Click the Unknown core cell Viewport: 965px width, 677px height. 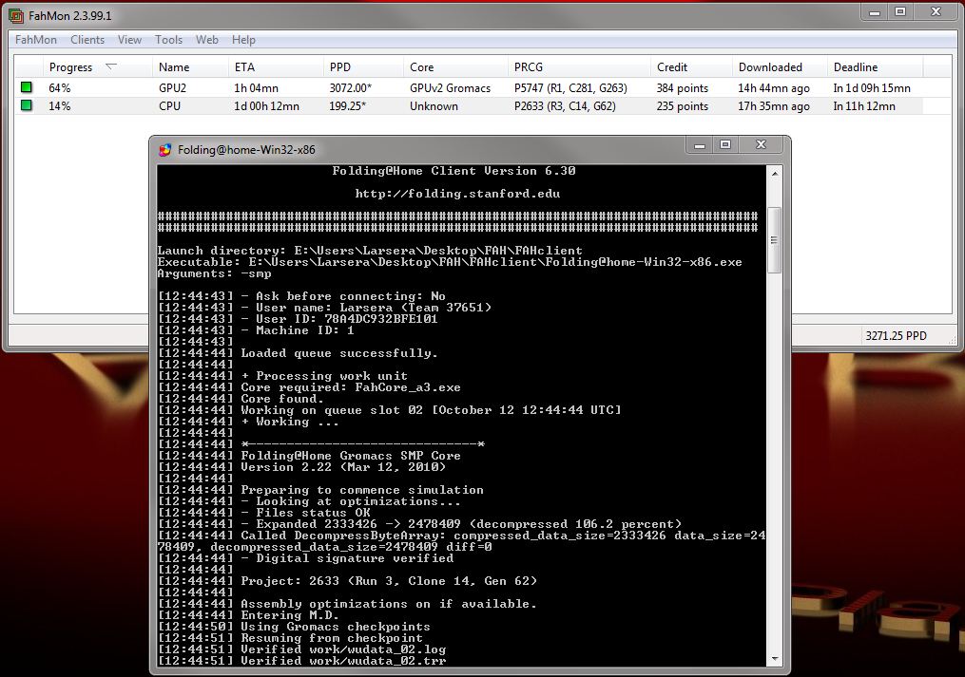(434, 105)
